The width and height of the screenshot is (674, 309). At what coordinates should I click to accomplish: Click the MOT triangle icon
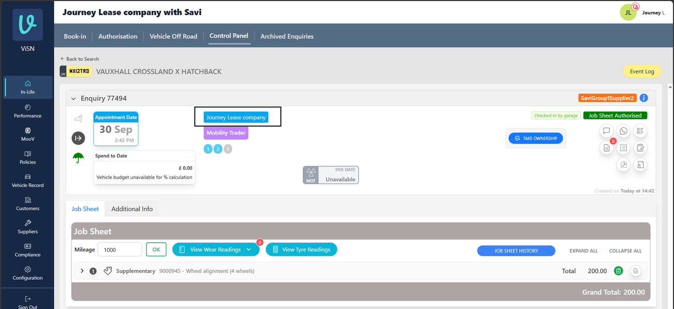pos(311,175)
